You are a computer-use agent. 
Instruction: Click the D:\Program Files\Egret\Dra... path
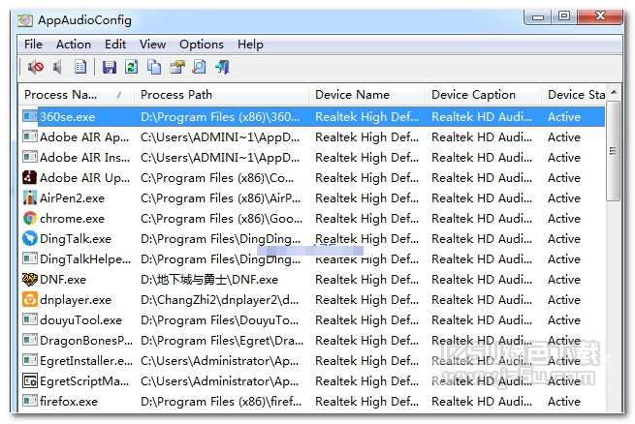tap(221, 341)
